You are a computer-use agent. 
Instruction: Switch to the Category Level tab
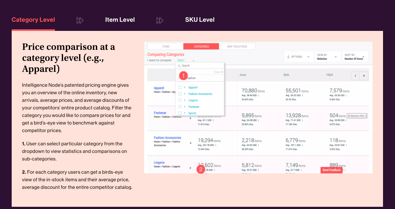point(33,20)
